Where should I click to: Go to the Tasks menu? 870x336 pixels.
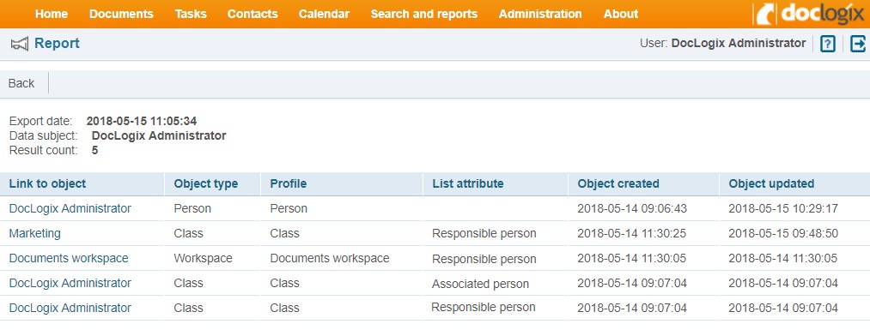[x=191, y=14]
